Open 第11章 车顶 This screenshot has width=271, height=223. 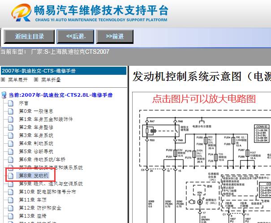coord(33,200)
